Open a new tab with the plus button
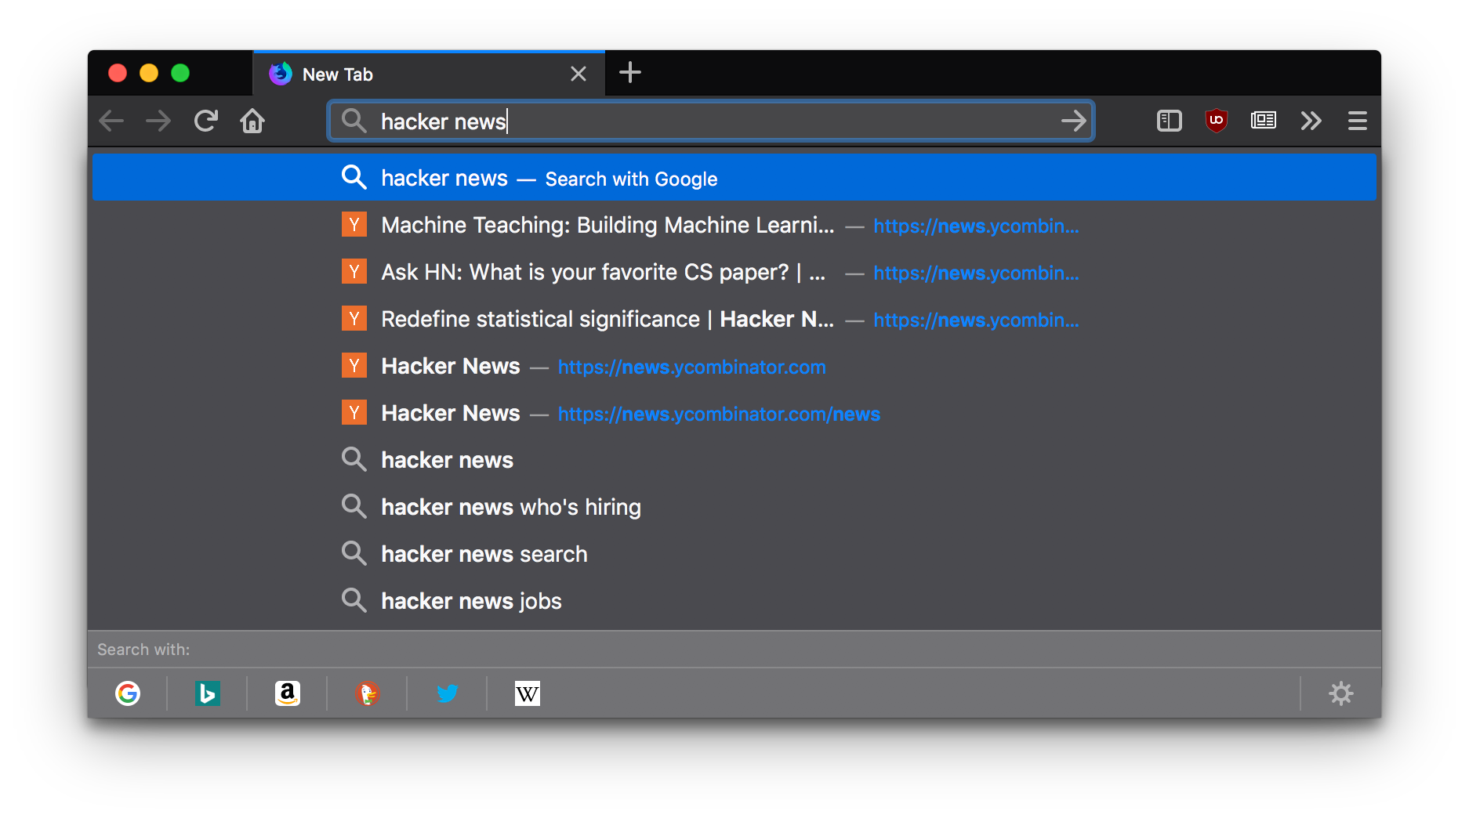 coord(629,73)
